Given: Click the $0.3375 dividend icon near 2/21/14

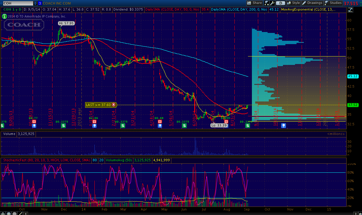Looking at the screenshot, I should click(x=123, y=125).
